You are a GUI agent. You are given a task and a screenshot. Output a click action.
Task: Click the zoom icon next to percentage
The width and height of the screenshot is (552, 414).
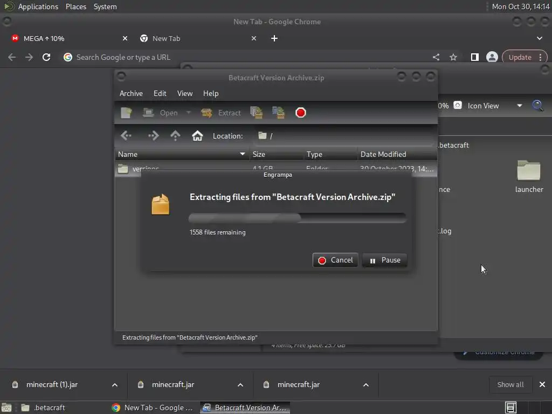[x=458, y=105]
